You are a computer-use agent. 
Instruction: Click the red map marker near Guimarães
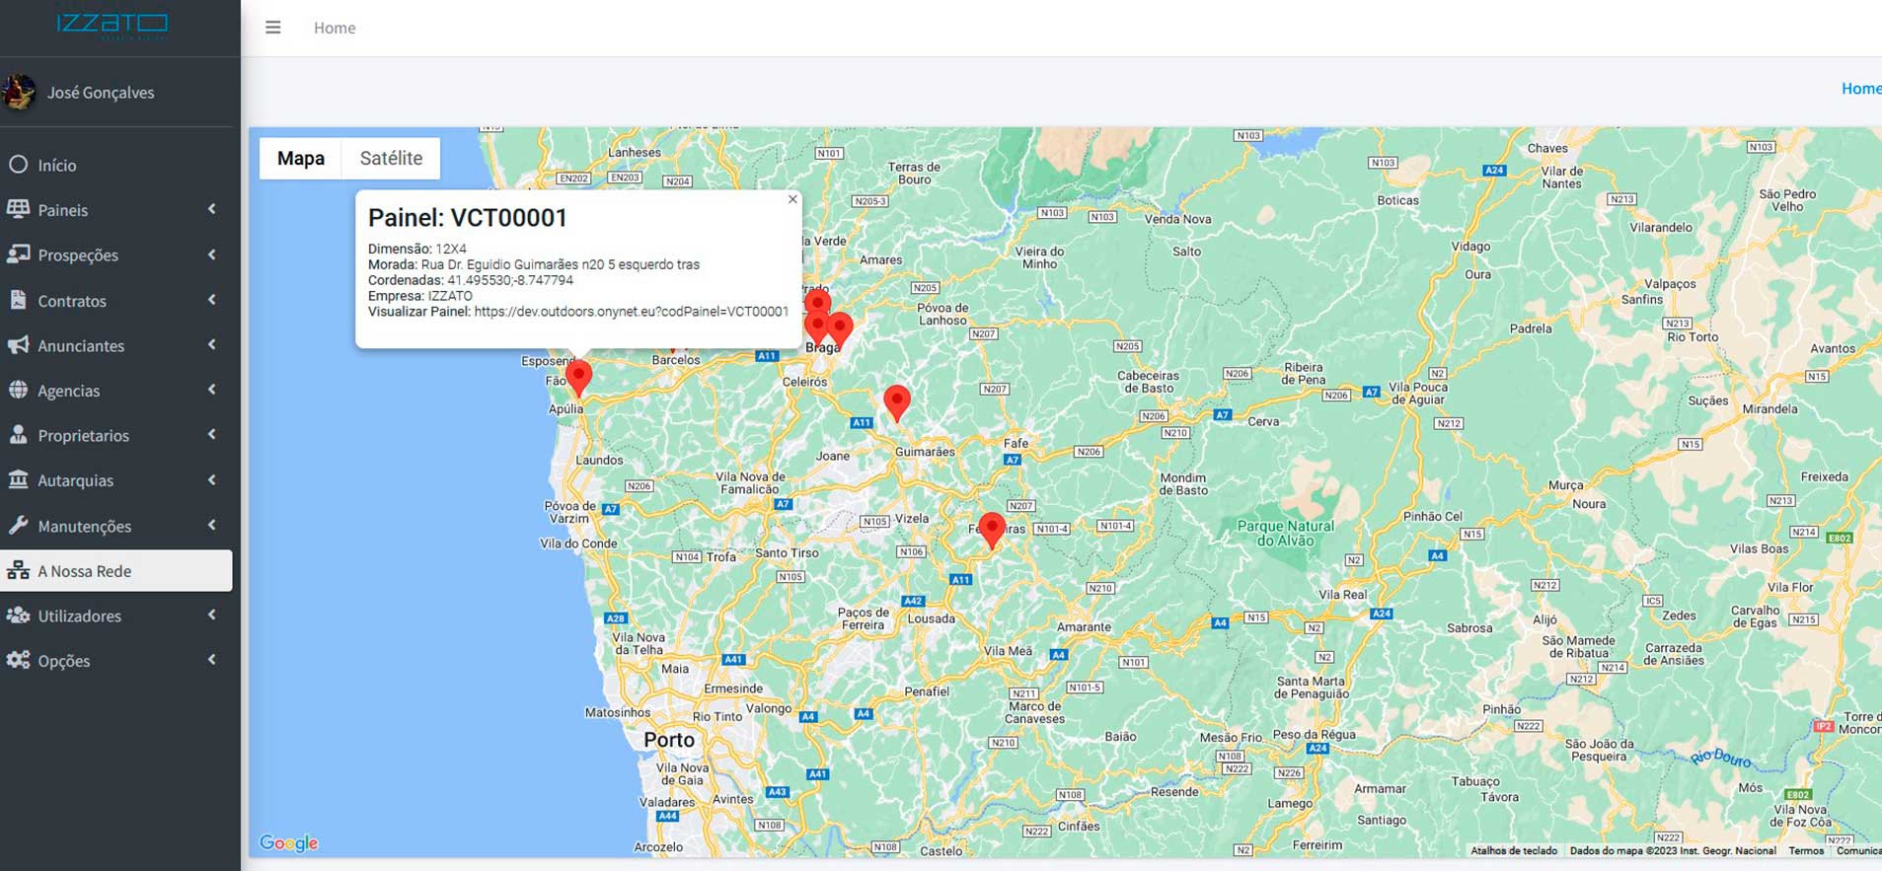pyautogui.click(x=896, y=400)
